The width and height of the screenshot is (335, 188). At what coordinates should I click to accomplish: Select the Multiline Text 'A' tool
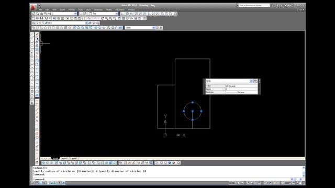(x=32, y=103)
